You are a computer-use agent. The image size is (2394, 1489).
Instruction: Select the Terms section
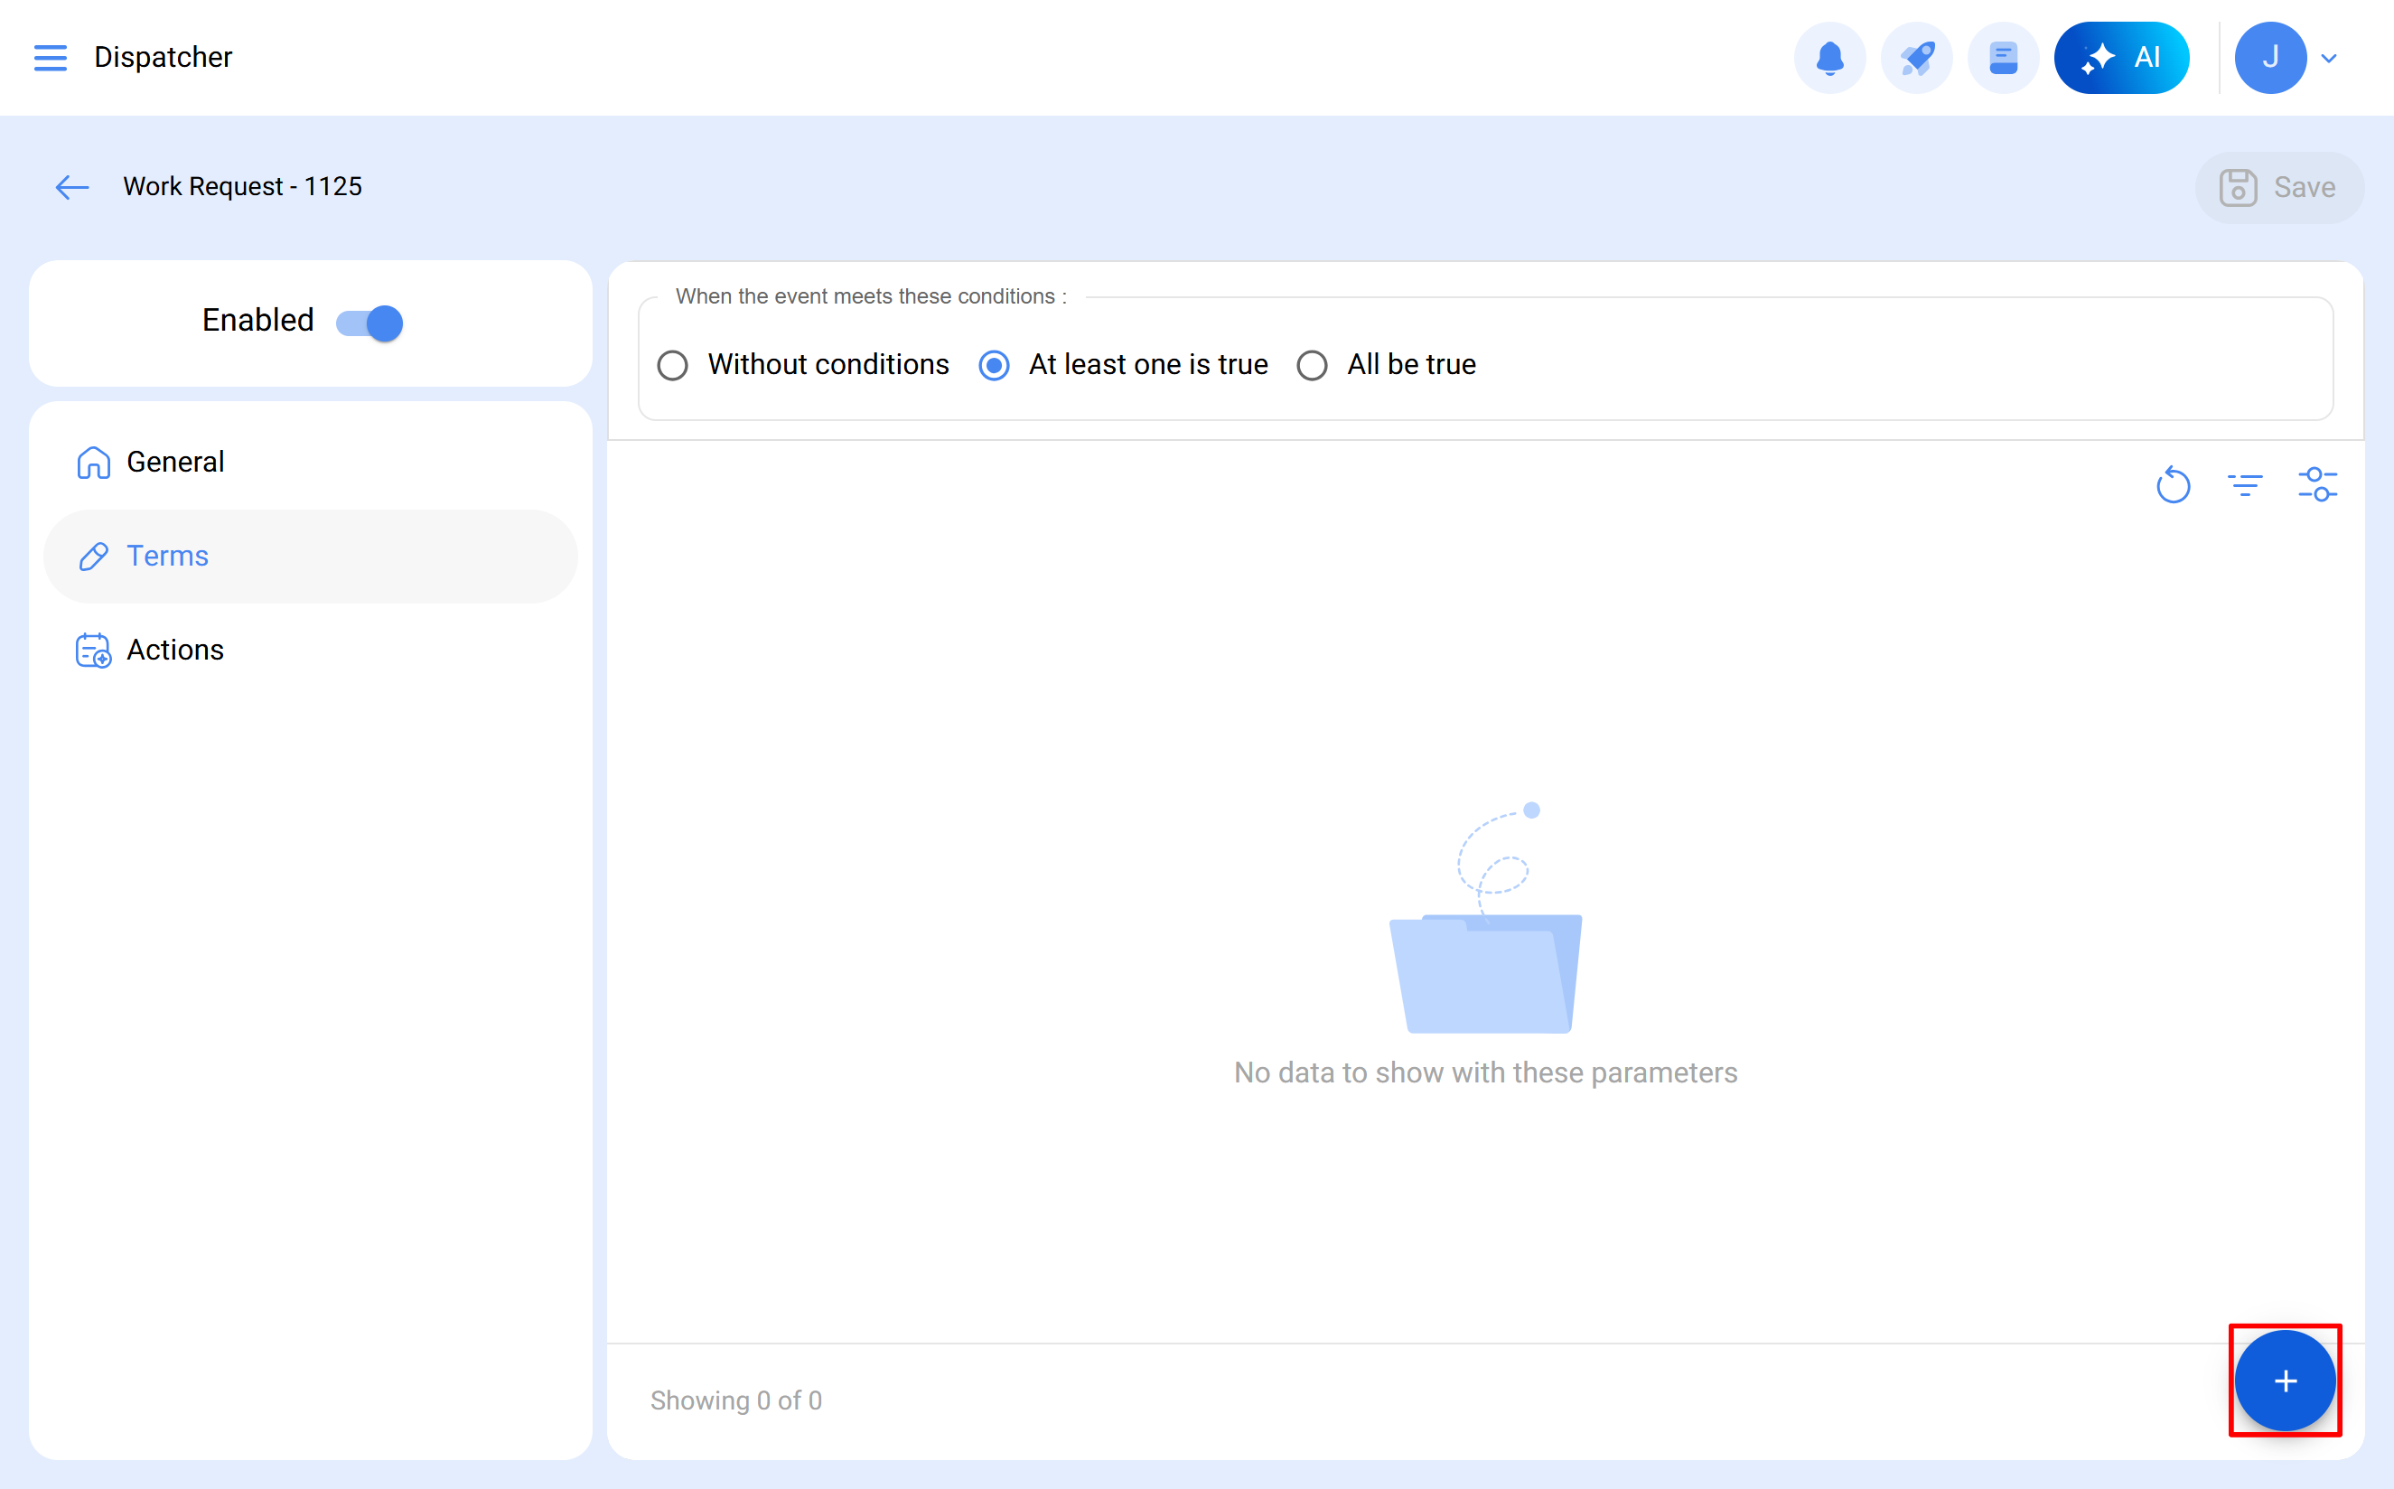pos(167,557)
